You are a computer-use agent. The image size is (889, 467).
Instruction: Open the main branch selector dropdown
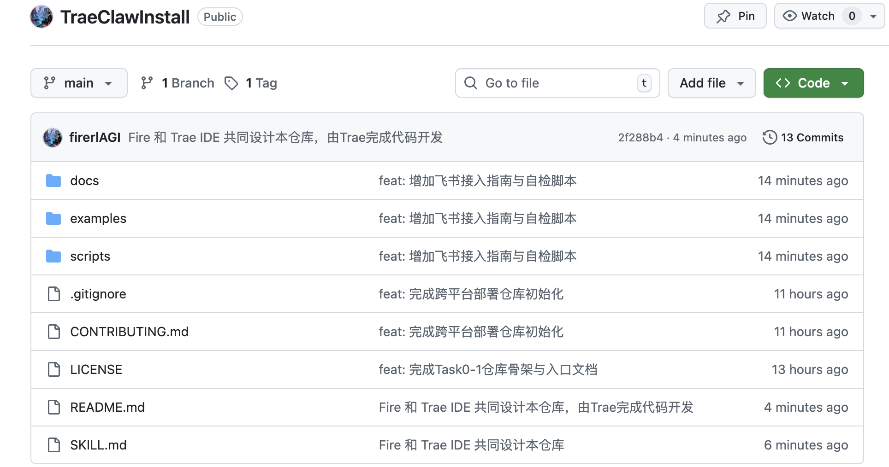pos(79,83)
